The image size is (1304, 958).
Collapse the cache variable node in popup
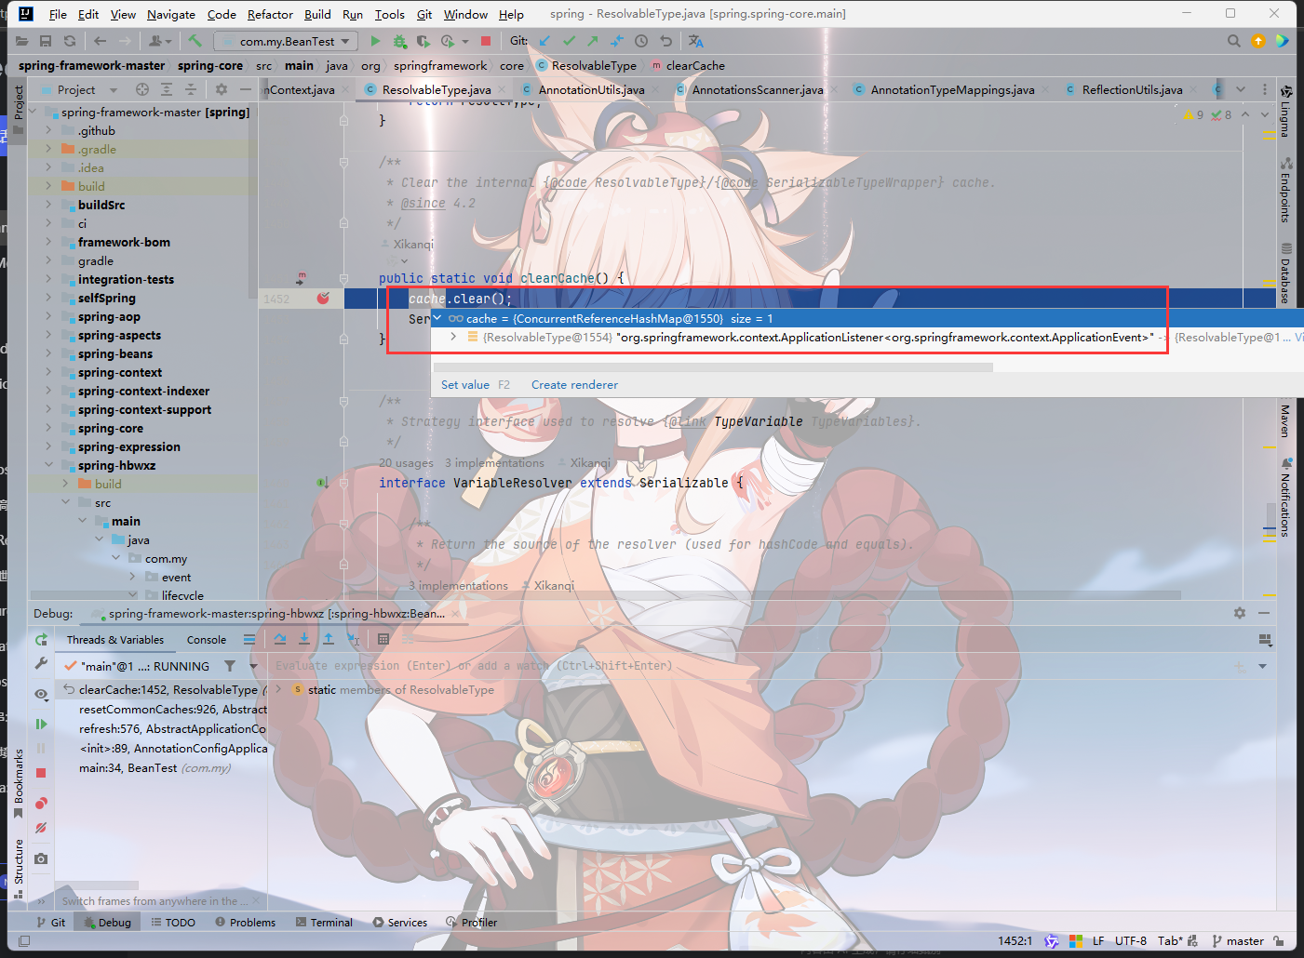[437, 318]
